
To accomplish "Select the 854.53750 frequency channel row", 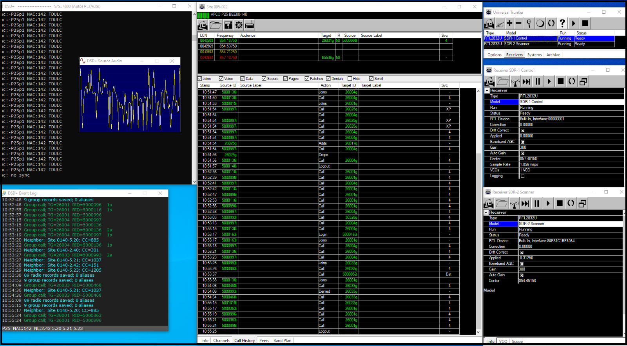I will [x=228, y=46].
